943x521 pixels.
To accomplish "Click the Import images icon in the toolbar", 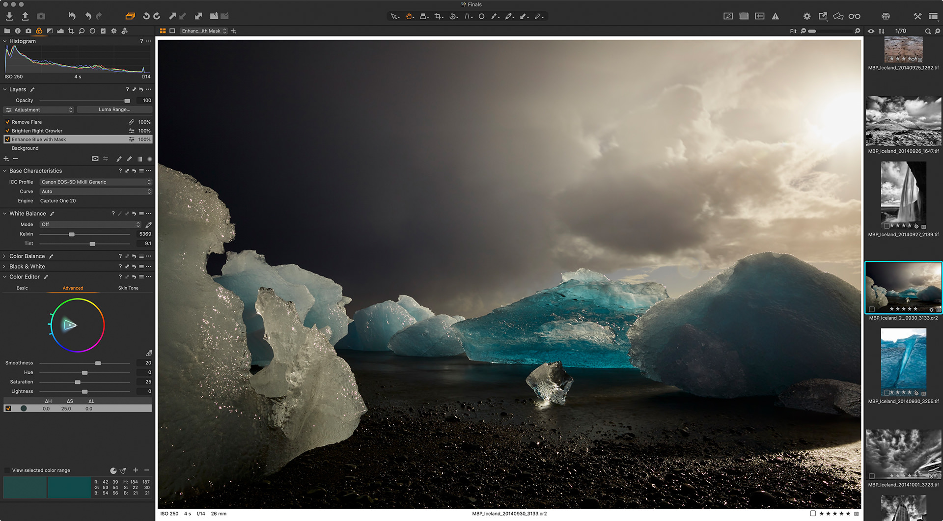I will pos(9,16).
